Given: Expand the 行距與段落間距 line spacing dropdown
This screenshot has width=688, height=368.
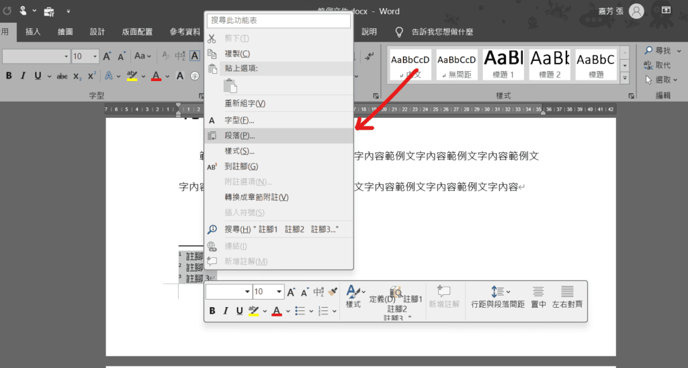Looking at the screenshot, I should pyautogui.click(x=507, y=292).
